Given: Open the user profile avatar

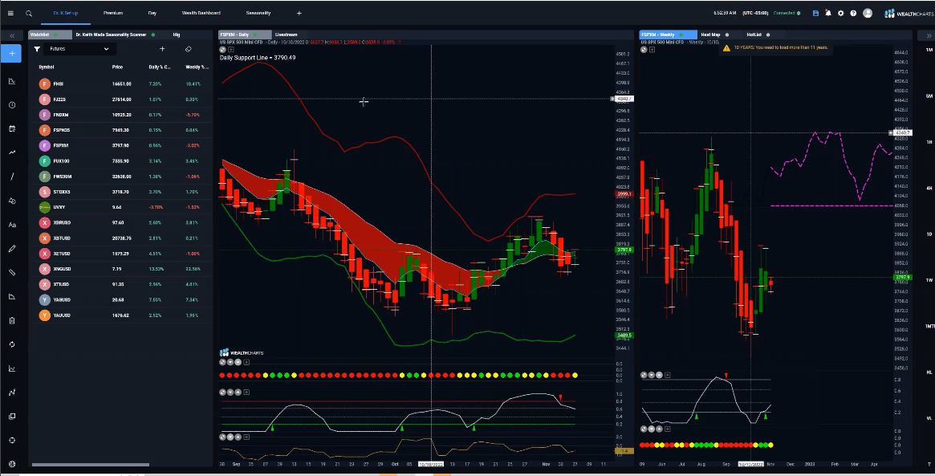Looking at the screenshot, I should pyautogui.click(x=868, y=13).
